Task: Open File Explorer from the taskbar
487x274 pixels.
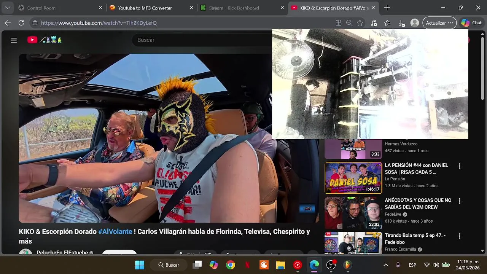Action: pos(281,265)
